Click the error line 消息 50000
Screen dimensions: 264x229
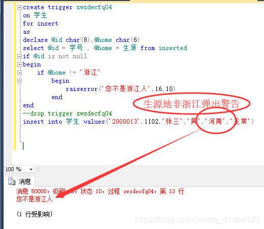(100, 191)
